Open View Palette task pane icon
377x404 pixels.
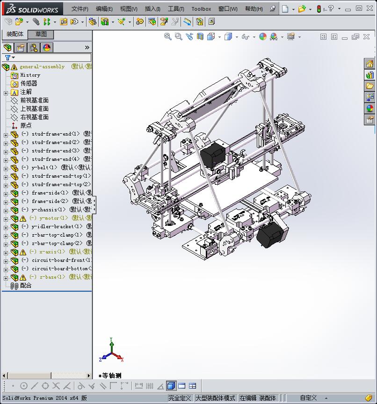370,97
